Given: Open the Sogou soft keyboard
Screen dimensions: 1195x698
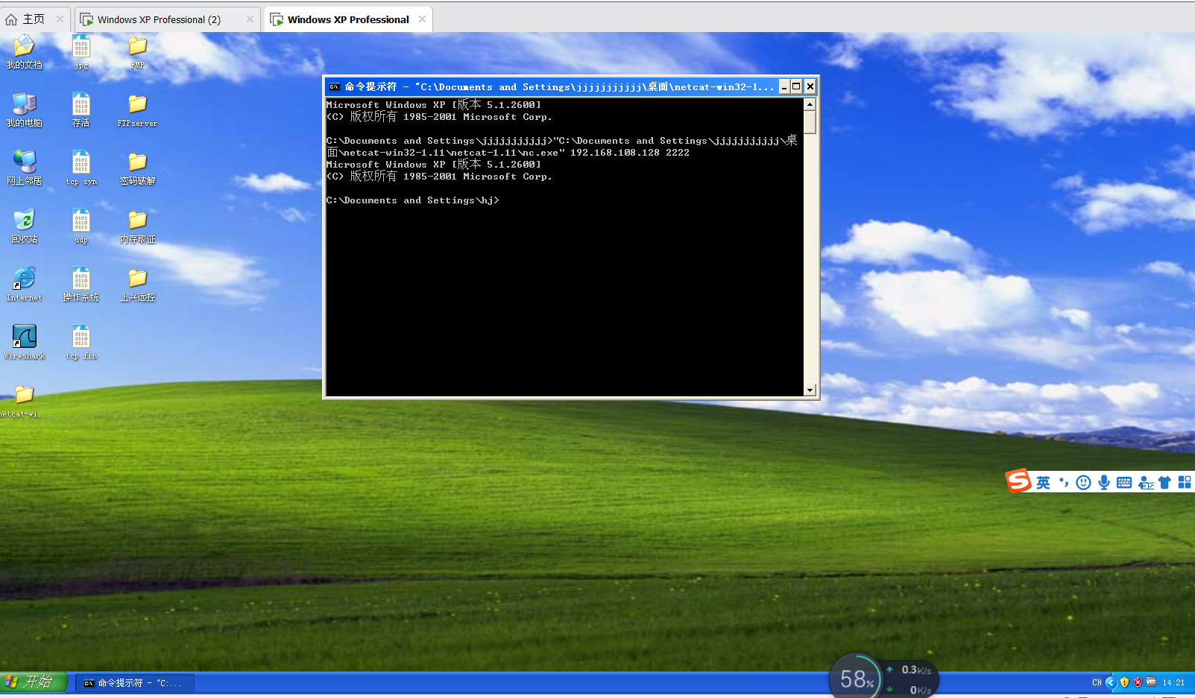Looking at the screenshot, I should (x=1124, y=483).
